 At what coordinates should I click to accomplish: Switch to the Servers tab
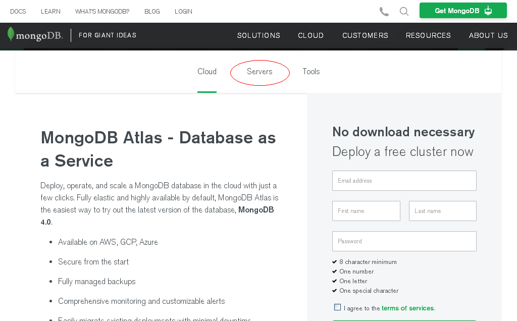click(260, 72)
